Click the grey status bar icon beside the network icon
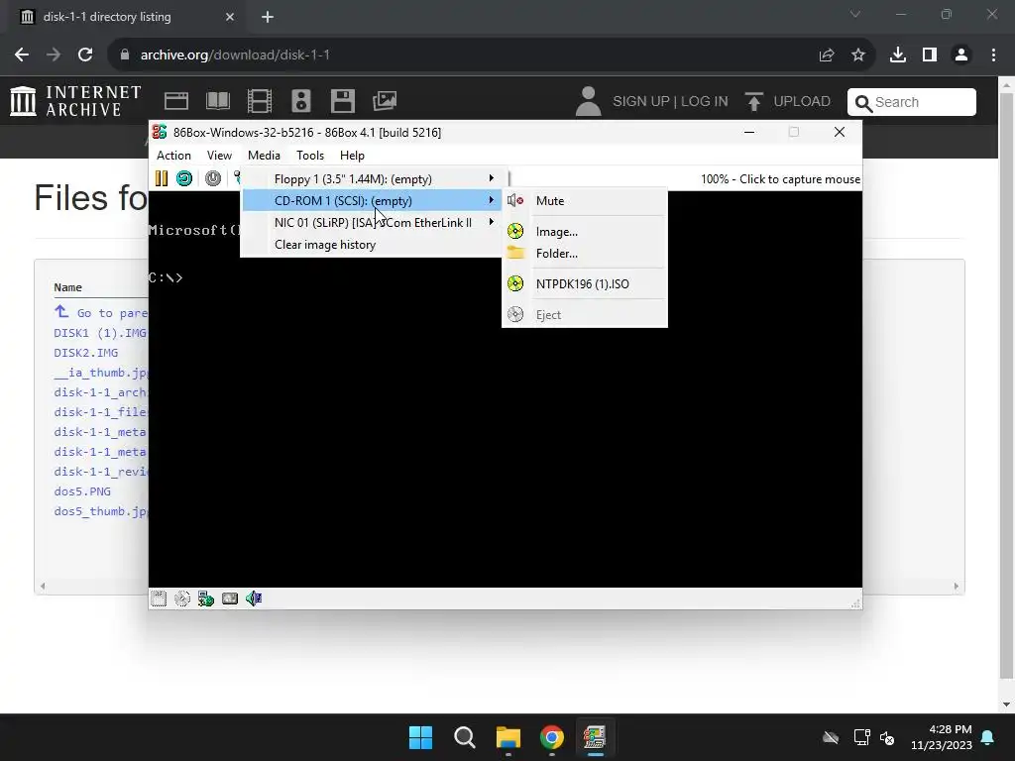The width and height of the screenshot is (1015, 761). (x=230, y=598)
